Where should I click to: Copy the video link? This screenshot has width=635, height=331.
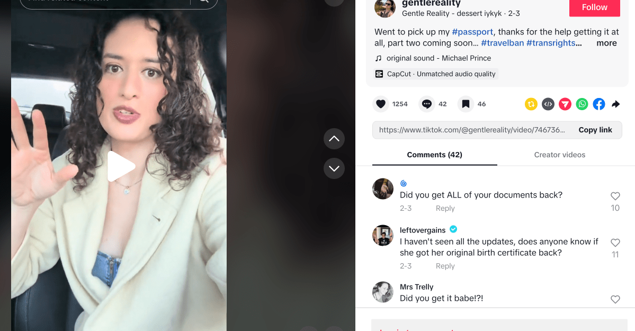pyautogui.click(x=595, y=130)
